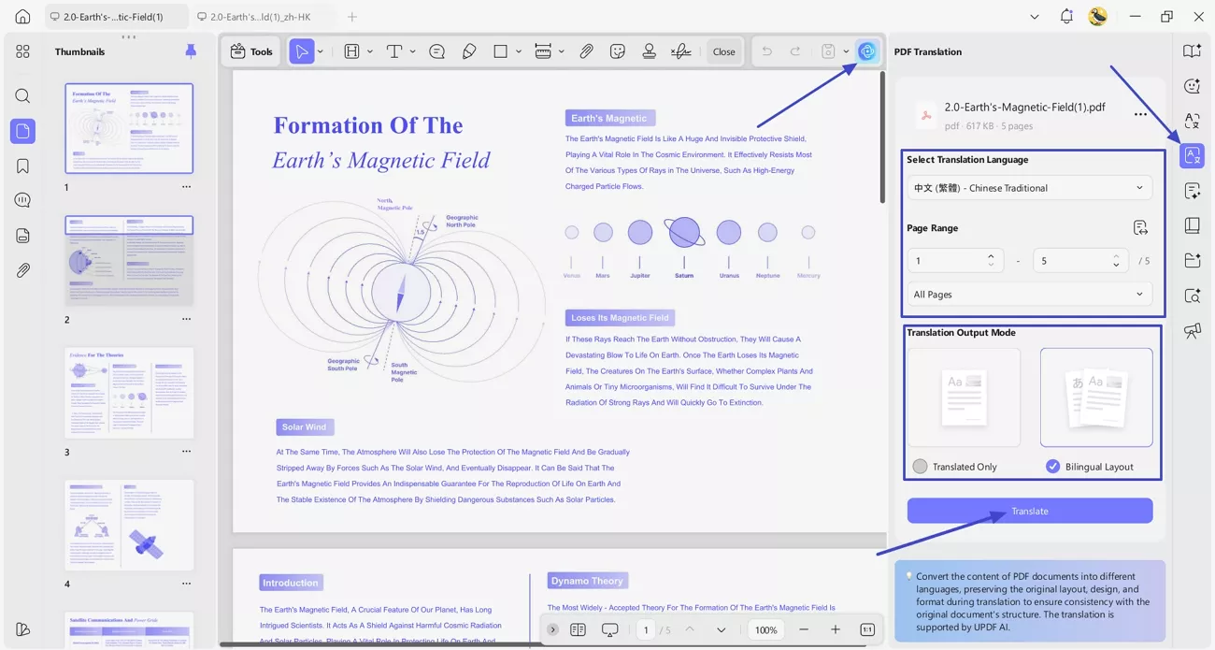Click the grid apps icon in left sidebar
Viewport: 1215px width, 650px height.
point(22,51)
